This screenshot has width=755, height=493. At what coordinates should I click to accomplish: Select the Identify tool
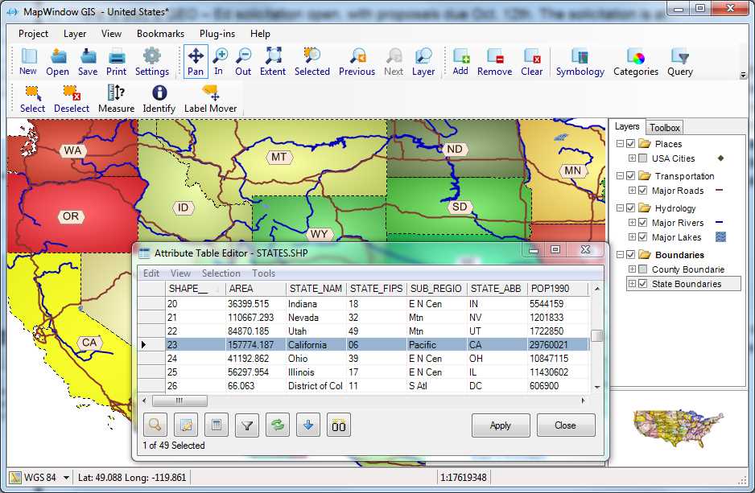[x=159, y=98]
